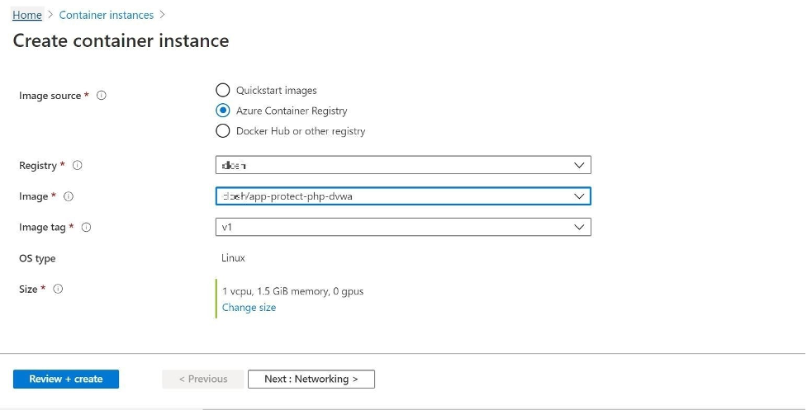This screenshot has width=807, height=410.
Task: Click the Image tag field label
Action: (x=42, y=227)
